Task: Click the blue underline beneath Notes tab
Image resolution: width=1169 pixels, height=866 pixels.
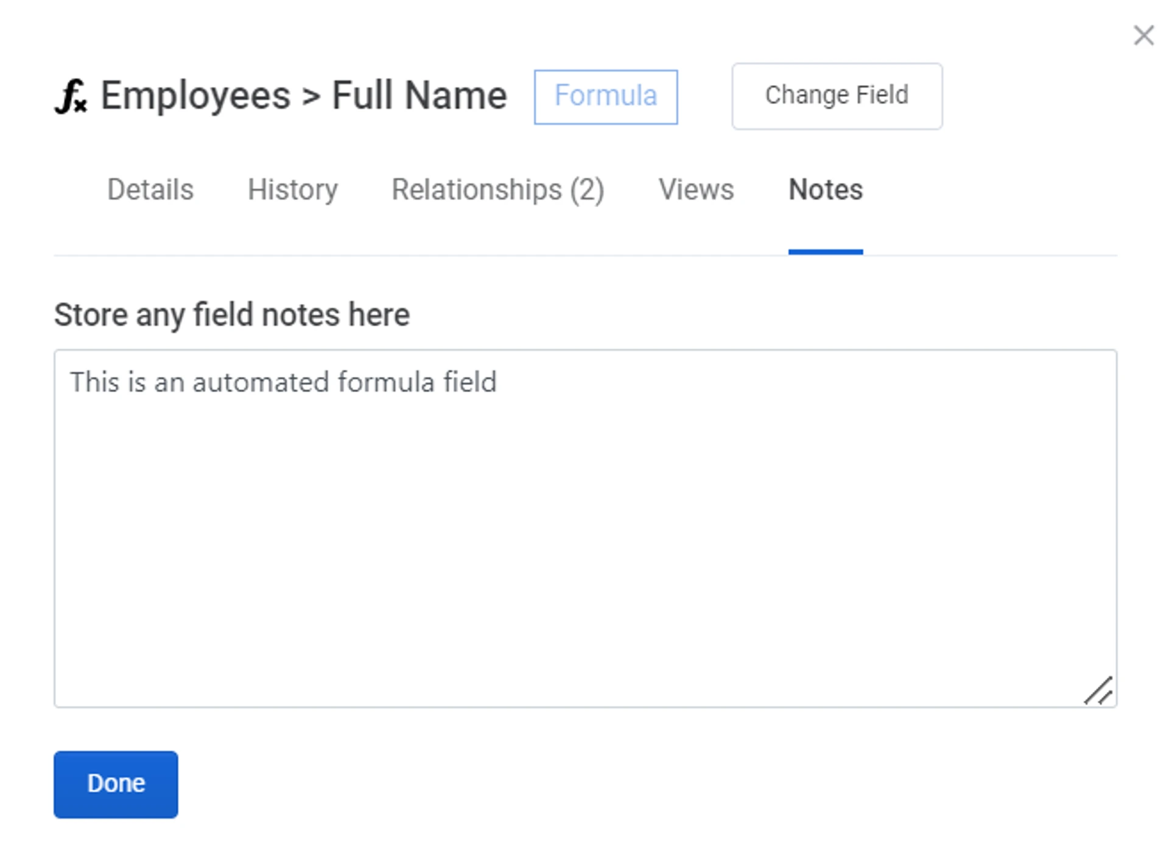Action: point(825,252)
